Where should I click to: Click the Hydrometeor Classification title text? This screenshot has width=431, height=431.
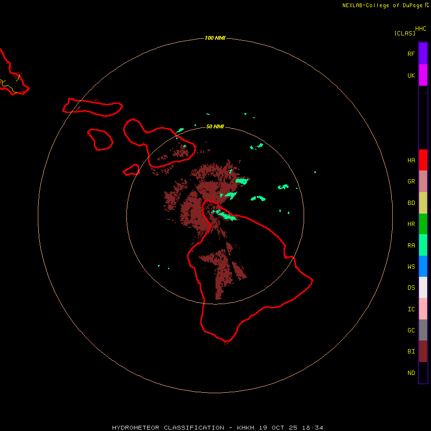click(168, 428)
